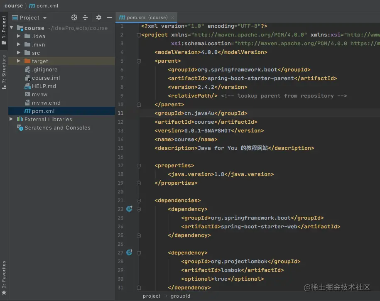Expand the src folder arrow
The width and height of the screenshot is (380, 301).
[x=18, y=53]
